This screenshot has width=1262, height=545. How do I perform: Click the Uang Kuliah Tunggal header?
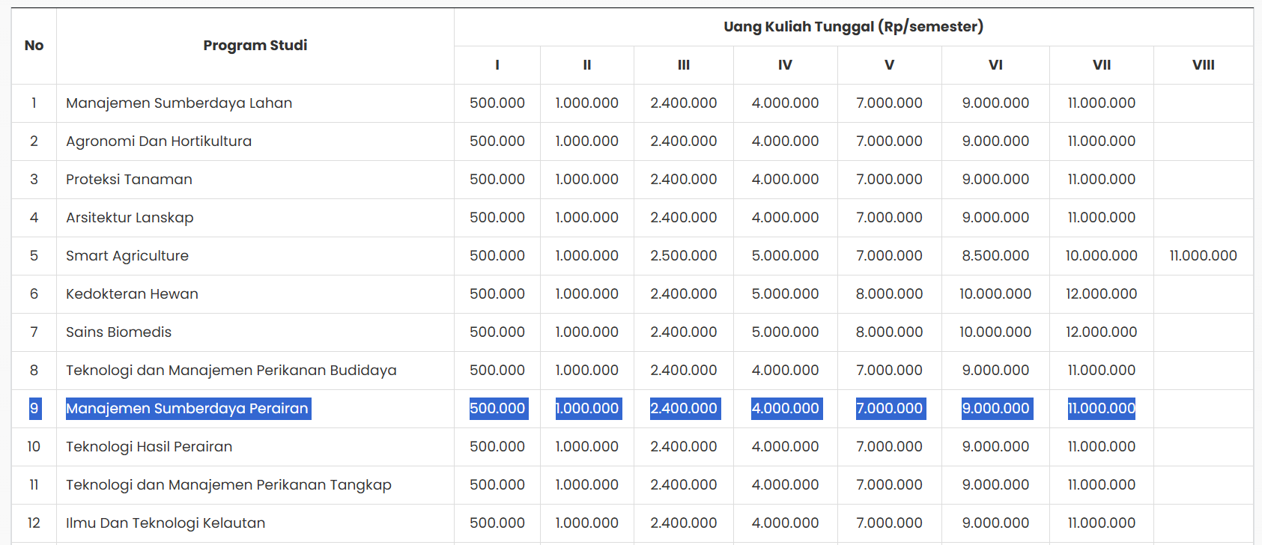point(853,27)
